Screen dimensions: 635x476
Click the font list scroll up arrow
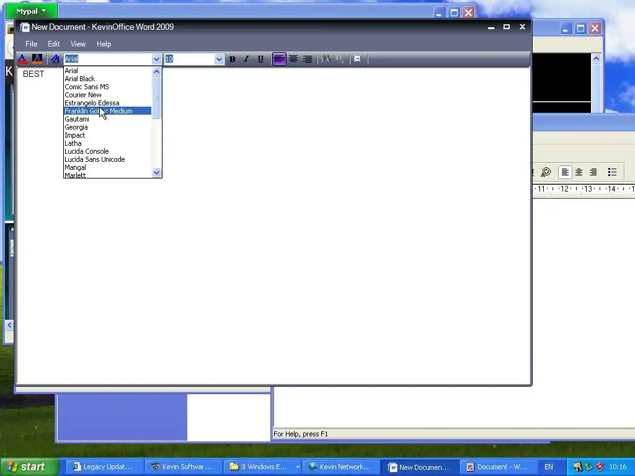(x=157, y=72)
